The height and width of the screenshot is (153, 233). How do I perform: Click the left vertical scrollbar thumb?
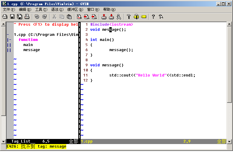point(3,71)
